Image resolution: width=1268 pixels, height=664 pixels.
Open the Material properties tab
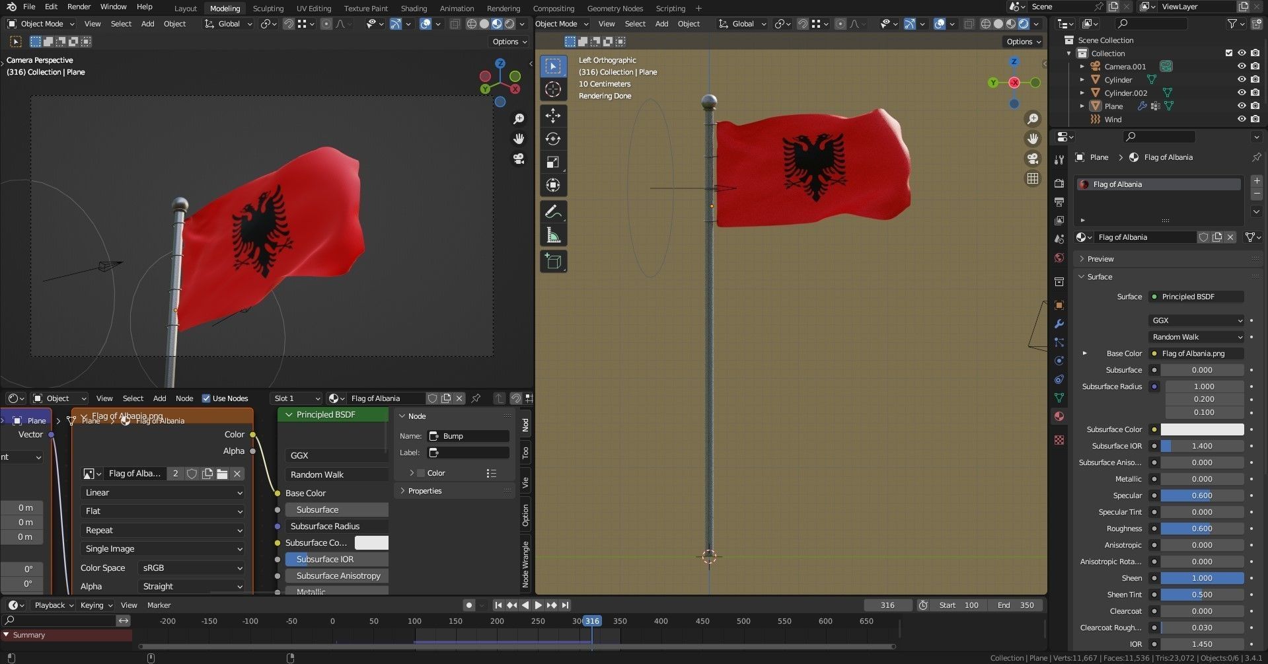1059,416
